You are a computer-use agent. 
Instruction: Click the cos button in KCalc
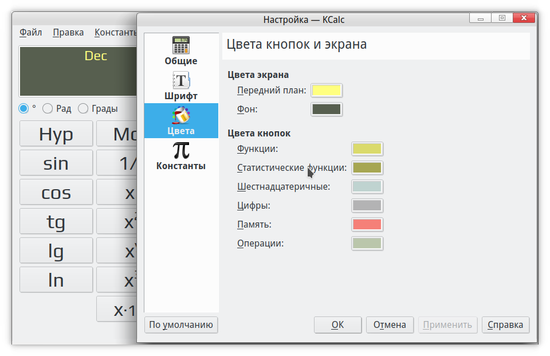click(56, 192)
